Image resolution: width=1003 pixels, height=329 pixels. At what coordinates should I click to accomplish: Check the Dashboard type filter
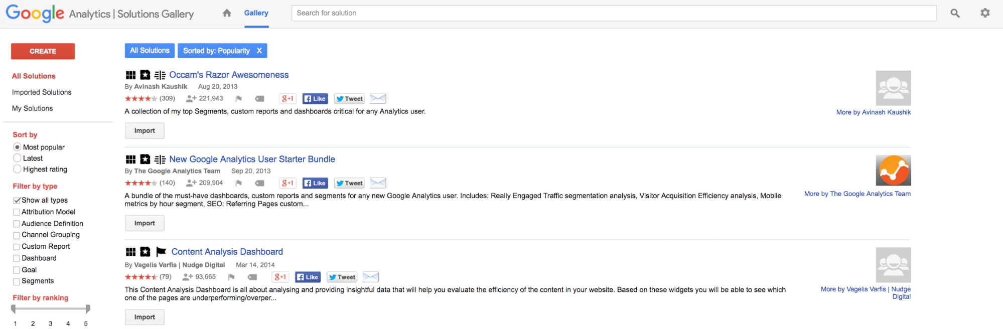click(x=17, y=258)
